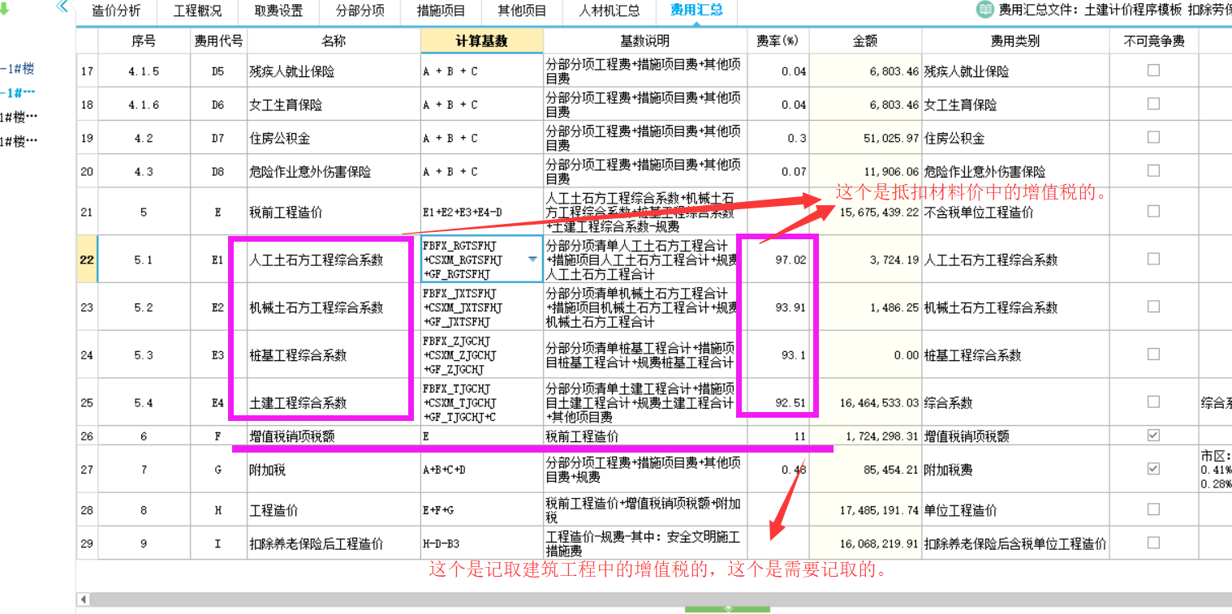The height and width of the screenshot is (614, 1232).
Task: Open dropdown in row 22 计算基数 cell
Action: pyautogui.click(x=532, y=260)
